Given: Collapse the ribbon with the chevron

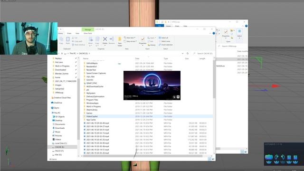Looking at the screenshot, I should point(210,33).
